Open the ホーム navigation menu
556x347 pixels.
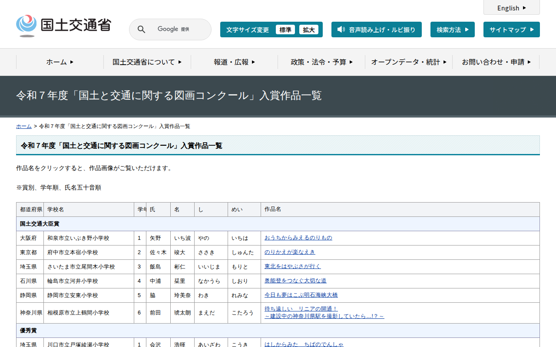pos(60,62)
